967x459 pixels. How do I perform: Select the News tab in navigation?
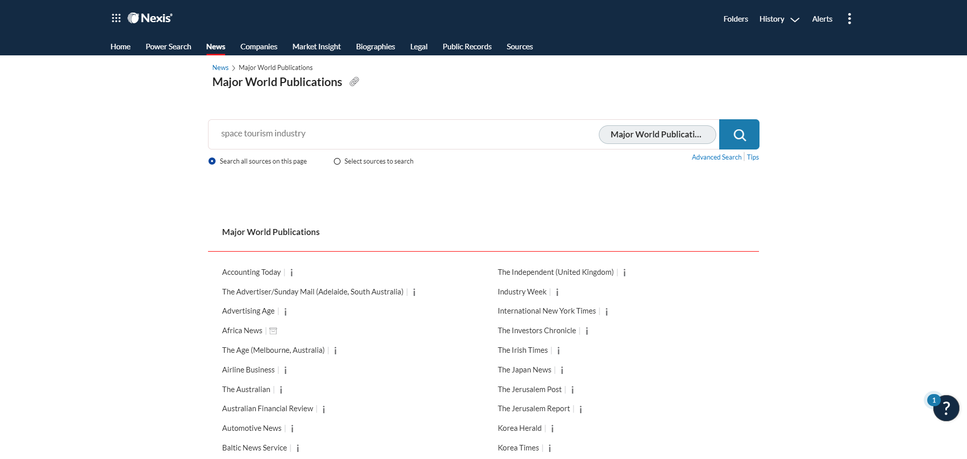click(216, 46)
